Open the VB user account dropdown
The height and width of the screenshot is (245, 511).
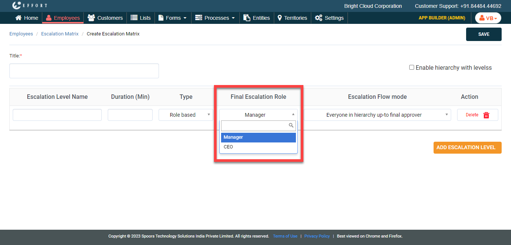pyautogui.click(x=488, y=18)
